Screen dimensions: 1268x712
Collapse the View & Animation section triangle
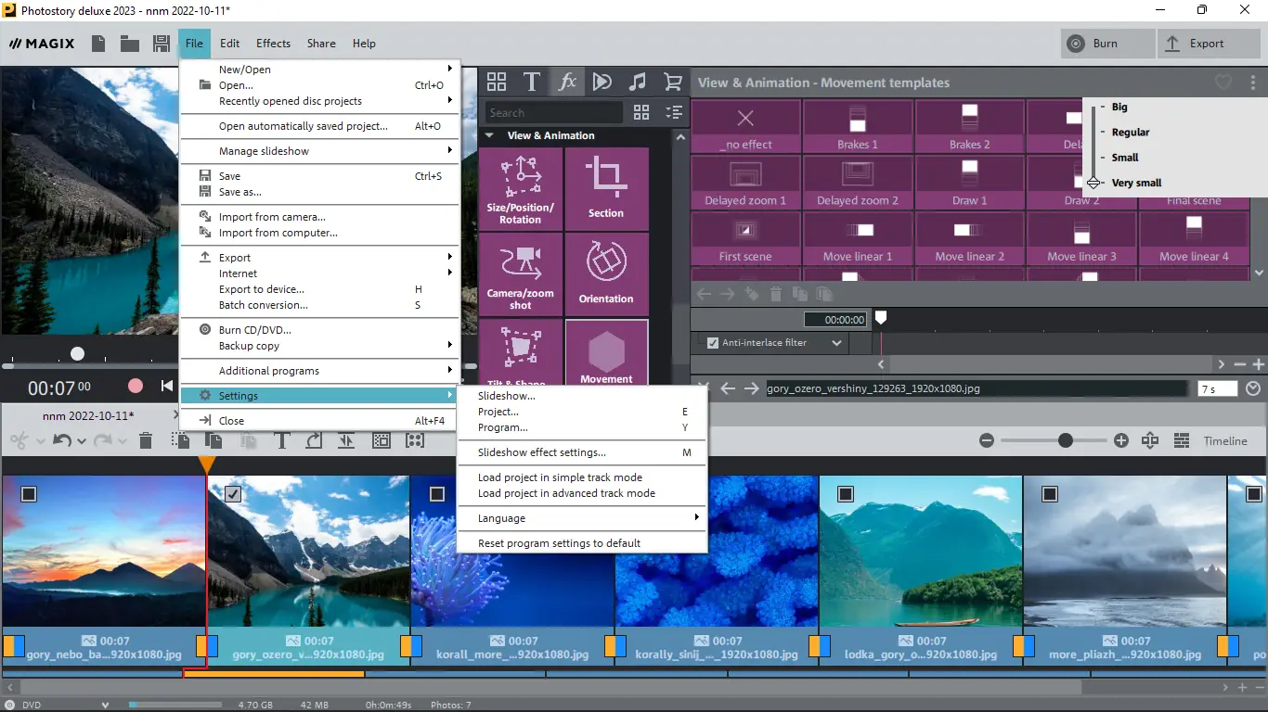coord(489,135)
